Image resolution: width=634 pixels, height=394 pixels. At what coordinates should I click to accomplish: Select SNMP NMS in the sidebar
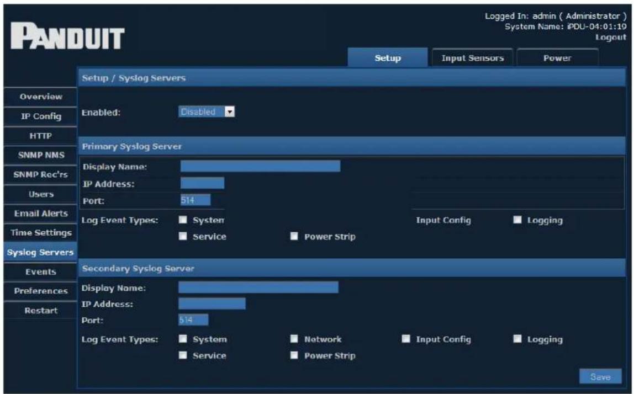point(41,155)
